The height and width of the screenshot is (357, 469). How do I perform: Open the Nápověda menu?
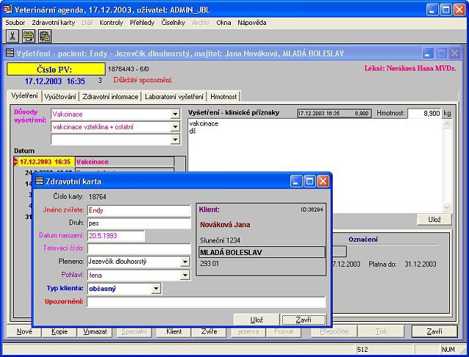coord(252,23)
